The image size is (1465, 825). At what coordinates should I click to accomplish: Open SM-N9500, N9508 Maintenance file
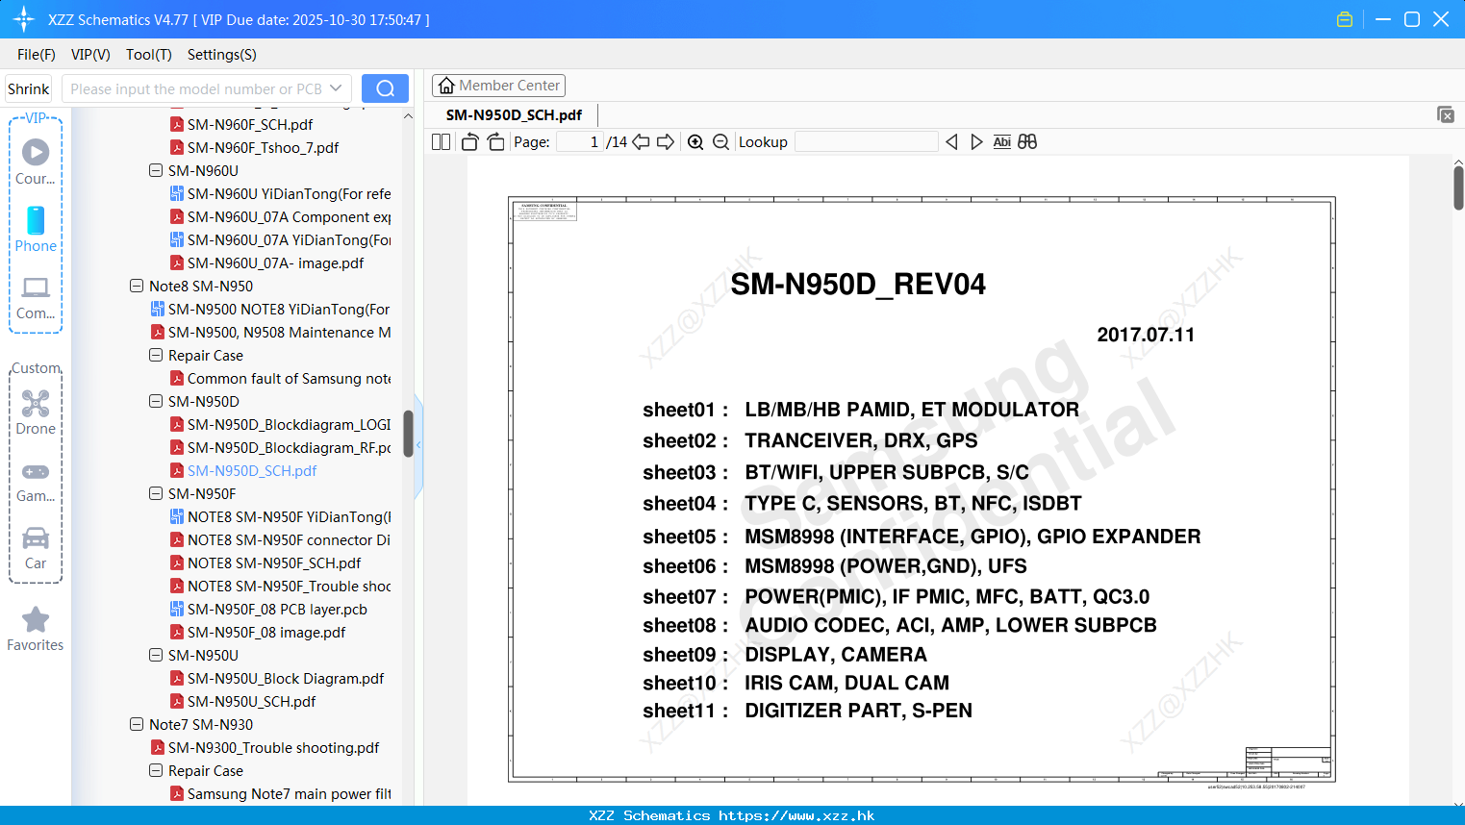tap(279, 332)
